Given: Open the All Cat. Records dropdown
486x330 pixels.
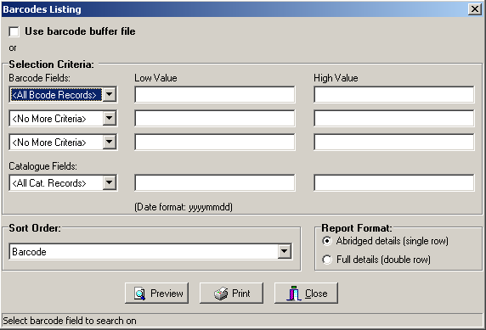Looking at the screenshot, I should pyautogui.click(x=110, y=183).
